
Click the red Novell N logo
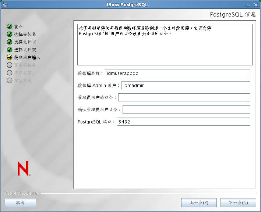click(x=24, y=168)
